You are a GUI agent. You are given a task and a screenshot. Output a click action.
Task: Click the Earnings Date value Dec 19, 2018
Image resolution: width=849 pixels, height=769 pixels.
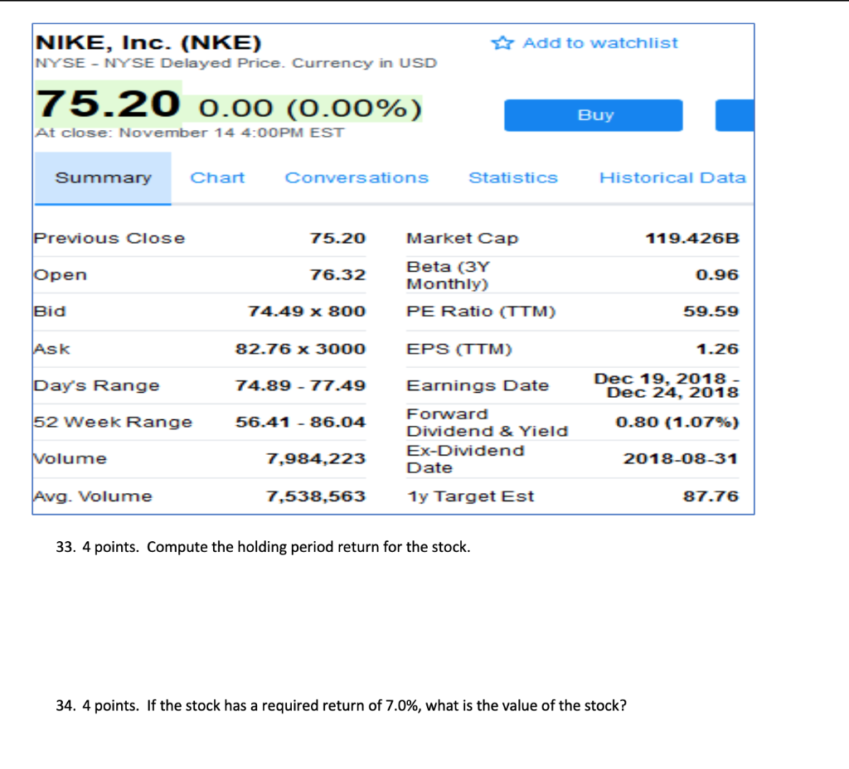667,385
